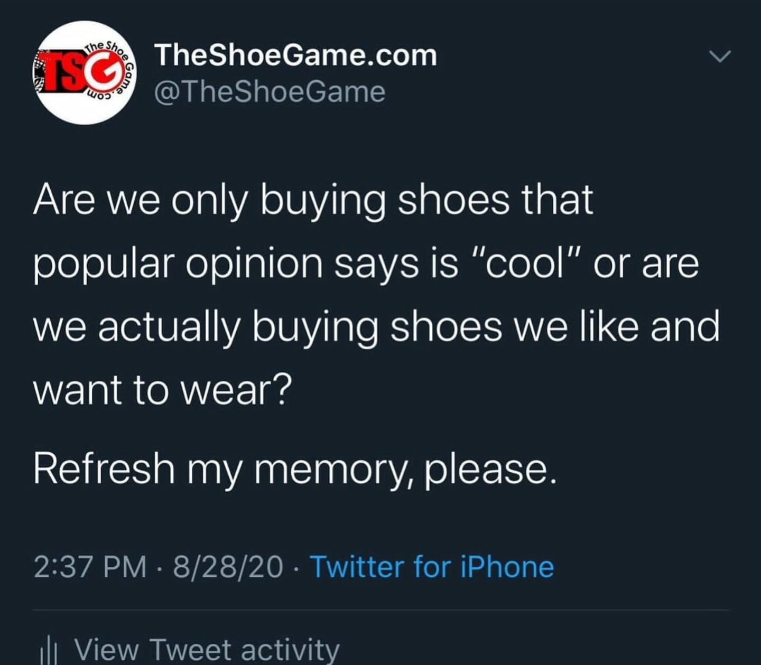Tap the red TSG lettering in the logo
The image size is (761, 665).
click(79, 73)
